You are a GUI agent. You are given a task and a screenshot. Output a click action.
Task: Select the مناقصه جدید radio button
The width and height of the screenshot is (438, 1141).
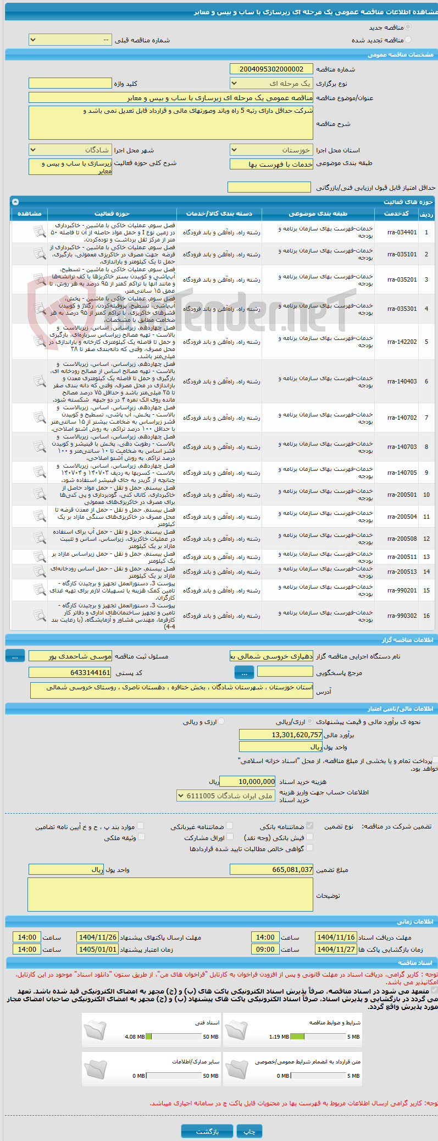pyautogui.click(x=408, y=27)
